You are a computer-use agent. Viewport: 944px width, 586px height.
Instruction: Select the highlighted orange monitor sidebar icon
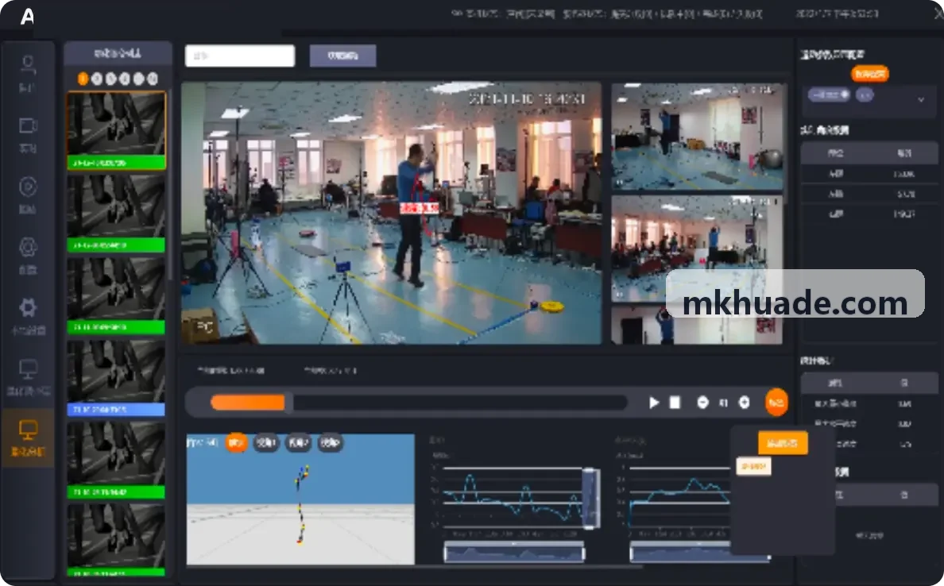(28, 430)
